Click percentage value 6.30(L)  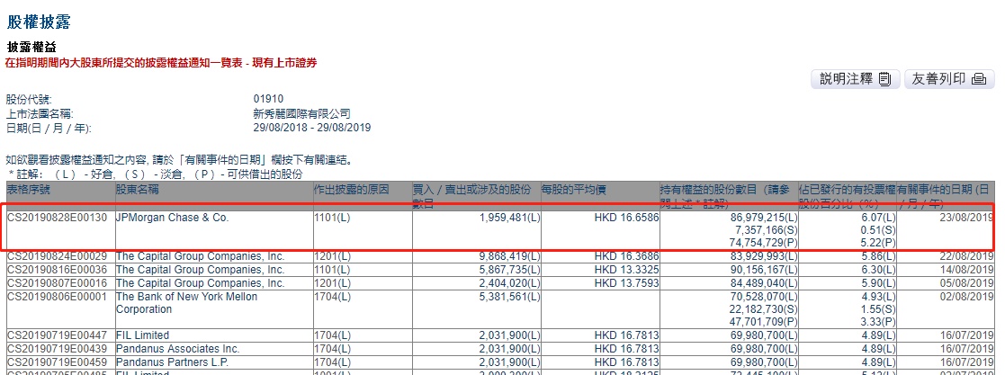pyautogui.click(x=878, y=270)
